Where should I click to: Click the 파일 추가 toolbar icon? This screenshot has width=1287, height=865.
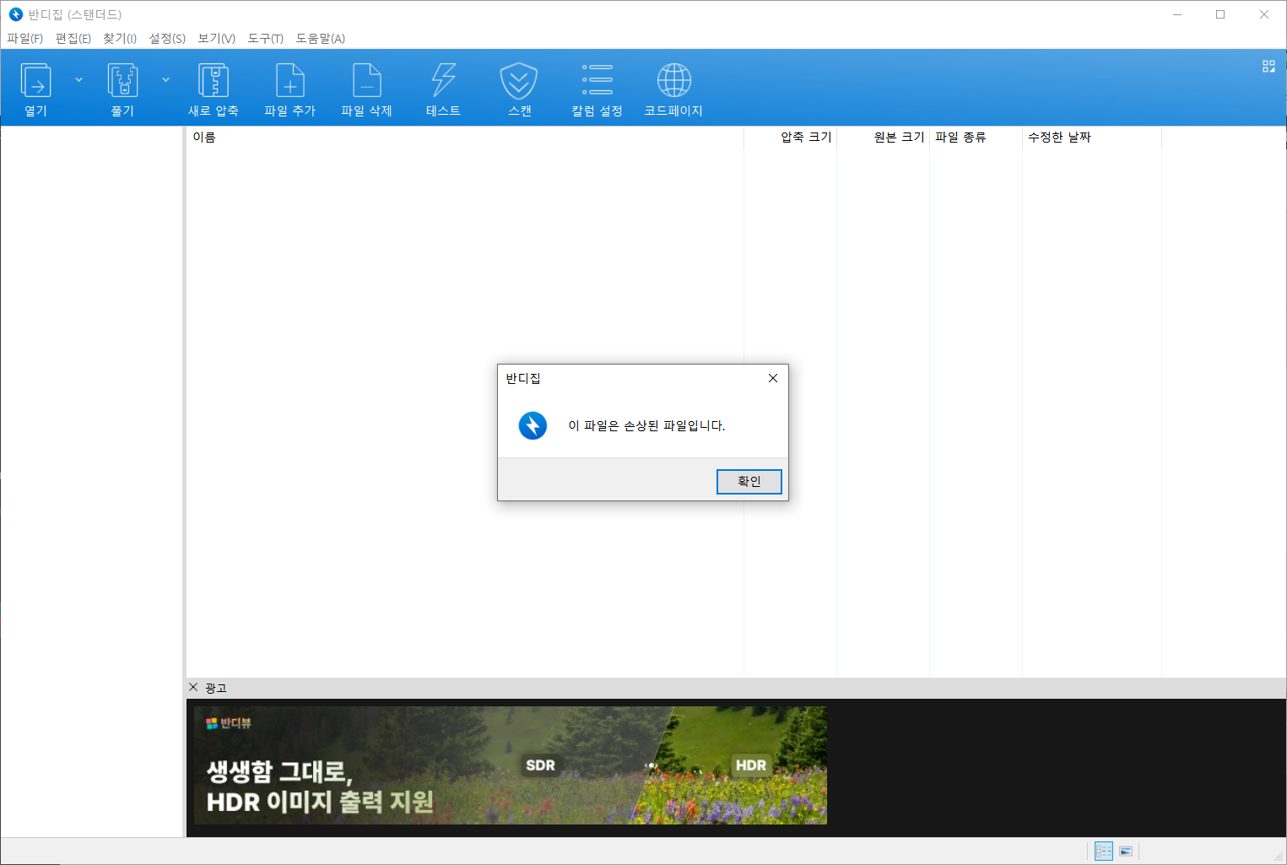pos(289,89)
